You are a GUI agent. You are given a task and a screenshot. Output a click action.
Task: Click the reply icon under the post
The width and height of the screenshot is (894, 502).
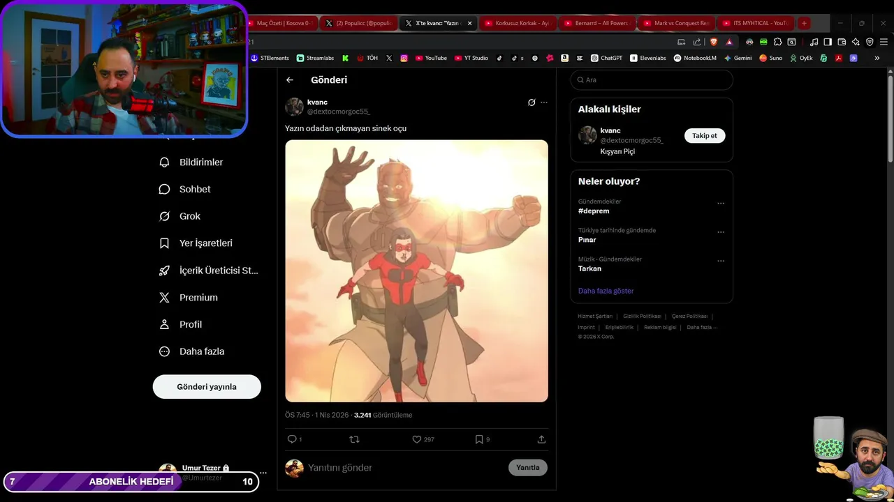coord(292,439)
